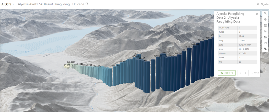Viewport: 269px width, 112px height.
Task: Click the FID value 25
Action: tap(240, 62)
